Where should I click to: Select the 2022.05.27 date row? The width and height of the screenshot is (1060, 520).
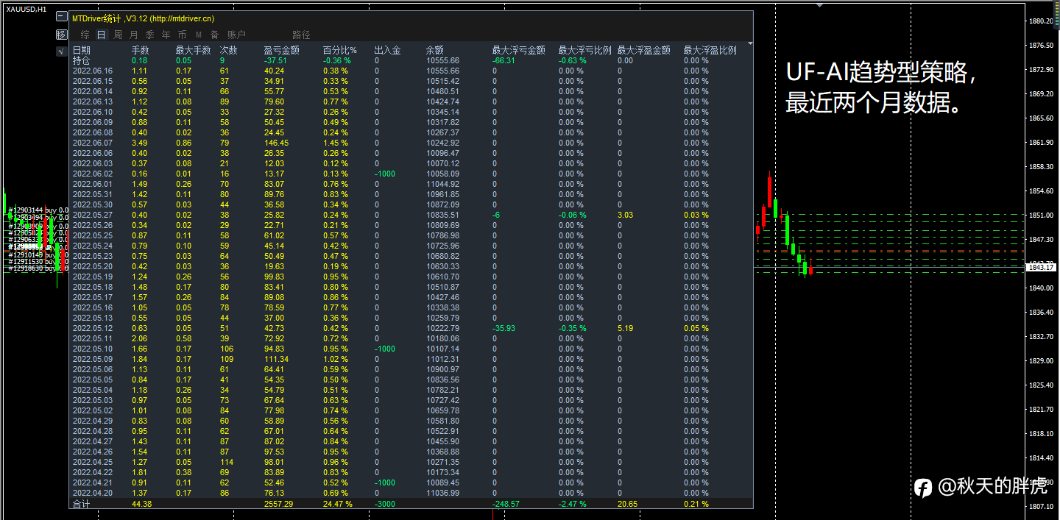(92, 215)
